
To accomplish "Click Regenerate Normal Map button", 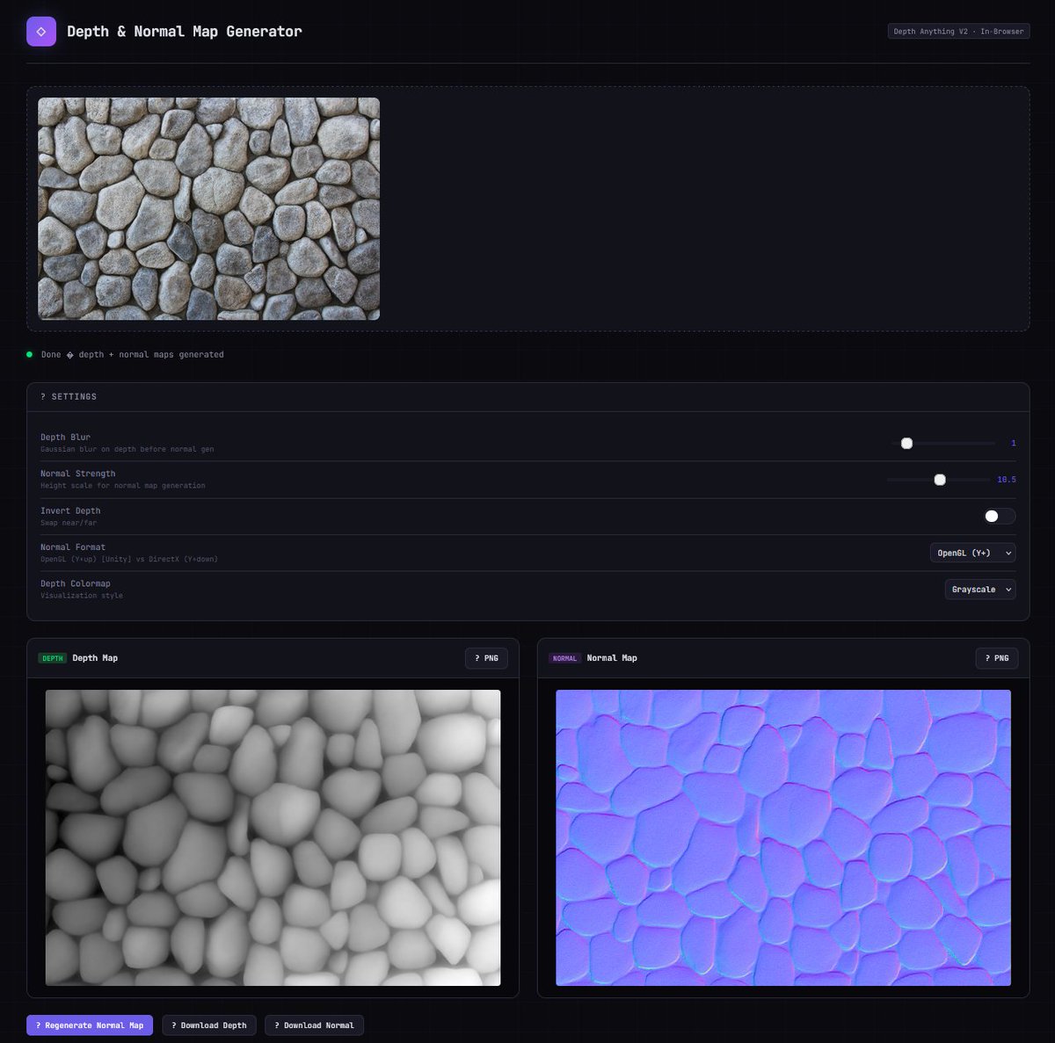I will (90, 1025).
